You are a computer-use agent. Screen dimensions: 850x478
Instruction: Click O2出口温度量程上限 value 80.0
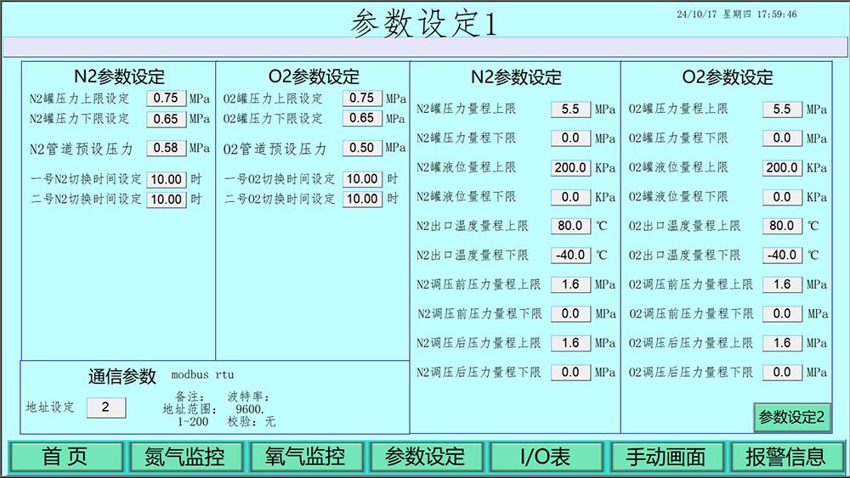tap(782, 226)
